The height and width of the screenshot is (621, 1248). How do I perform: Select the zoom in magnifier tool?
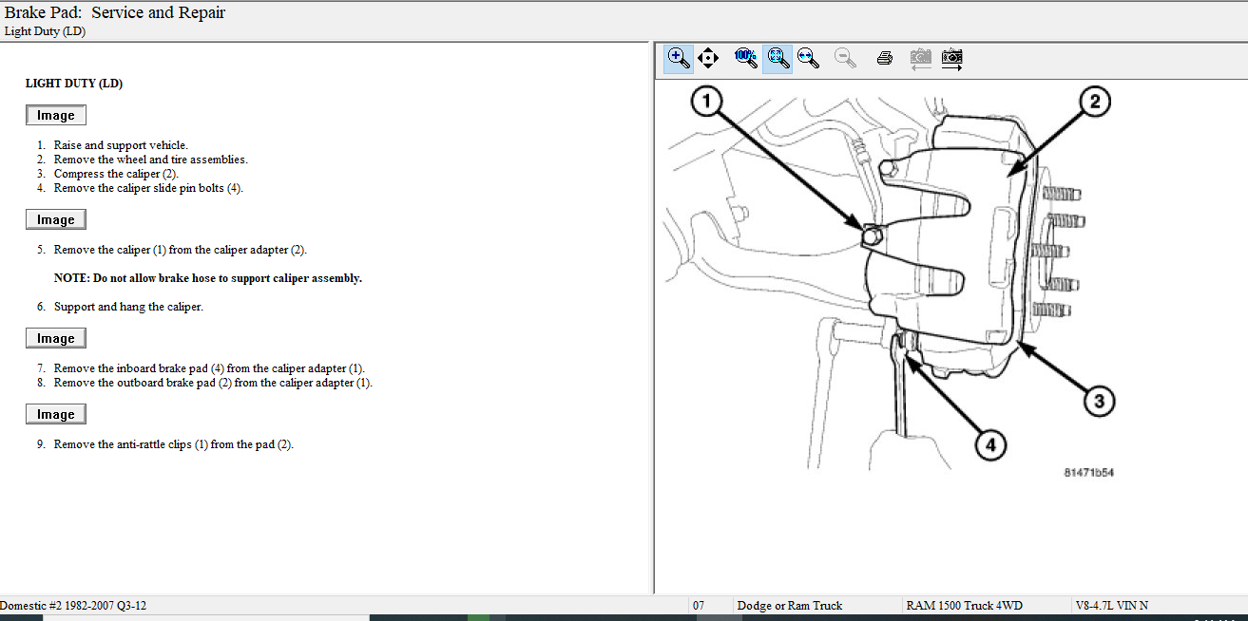pyautogui.click(x=679, y=58)
